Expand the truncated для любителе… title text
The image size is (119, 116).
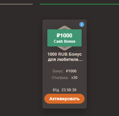click(65, 59)
